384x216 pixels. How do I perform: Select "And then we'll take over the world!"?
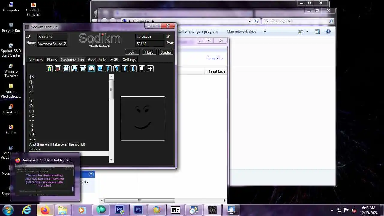57,144
